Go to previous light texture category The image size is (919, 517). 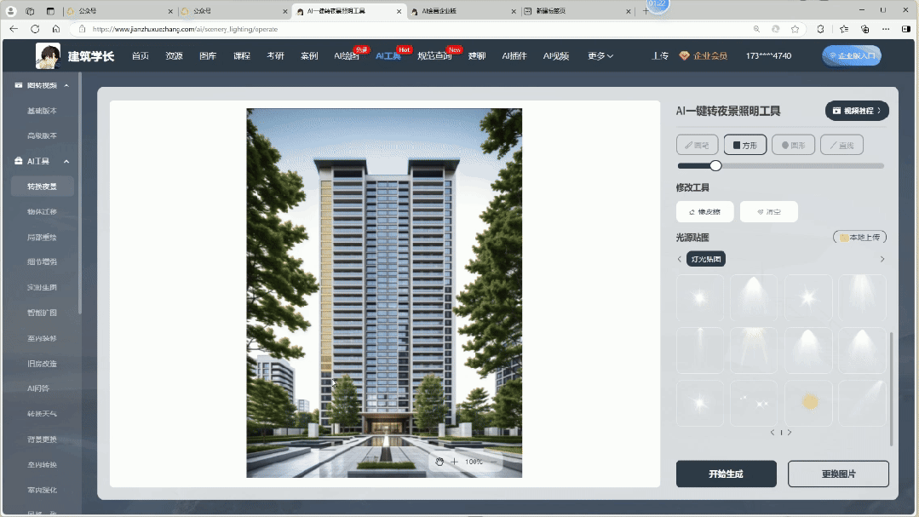(x=680, y=259)
